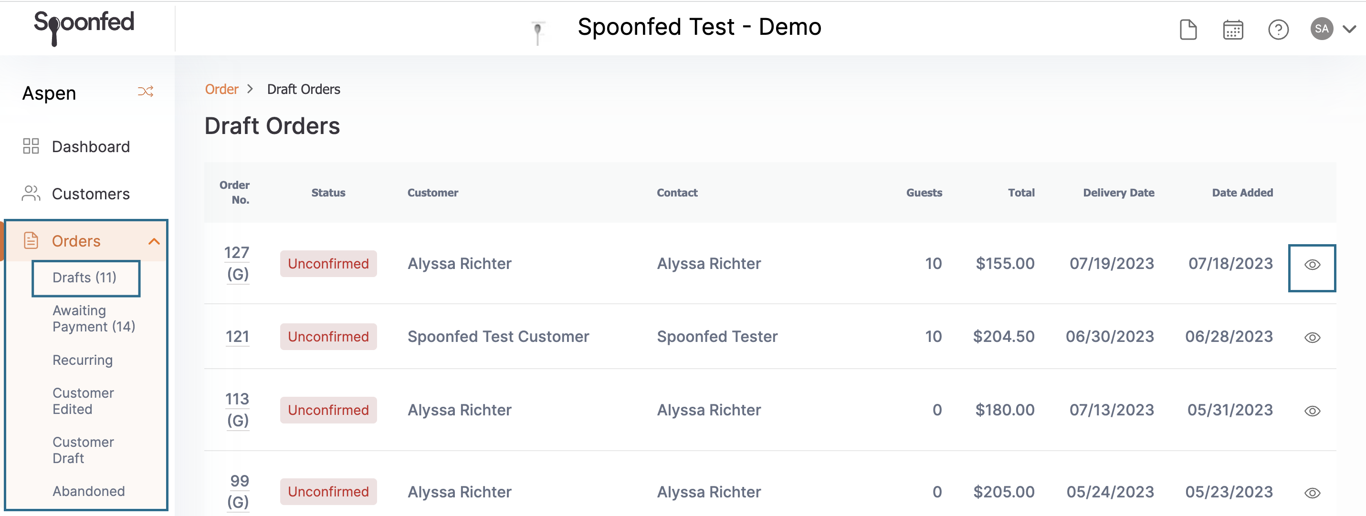This screenshot has width=1366, height=516.
Task: Open the document icon in top bar
Action: (1188, 29)
